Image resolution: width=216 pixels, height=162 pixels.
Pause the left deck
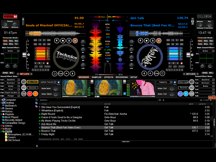pyautogui.click(x=69, y=40)
